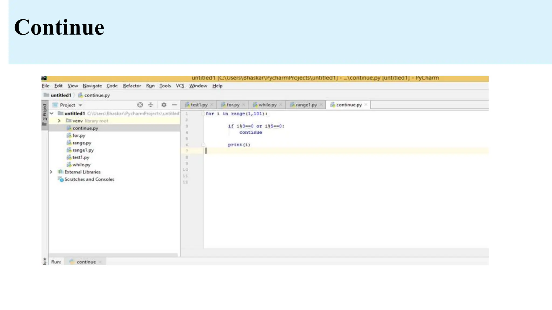
Task: Open the VCS menu
Action: pos(180,86)
